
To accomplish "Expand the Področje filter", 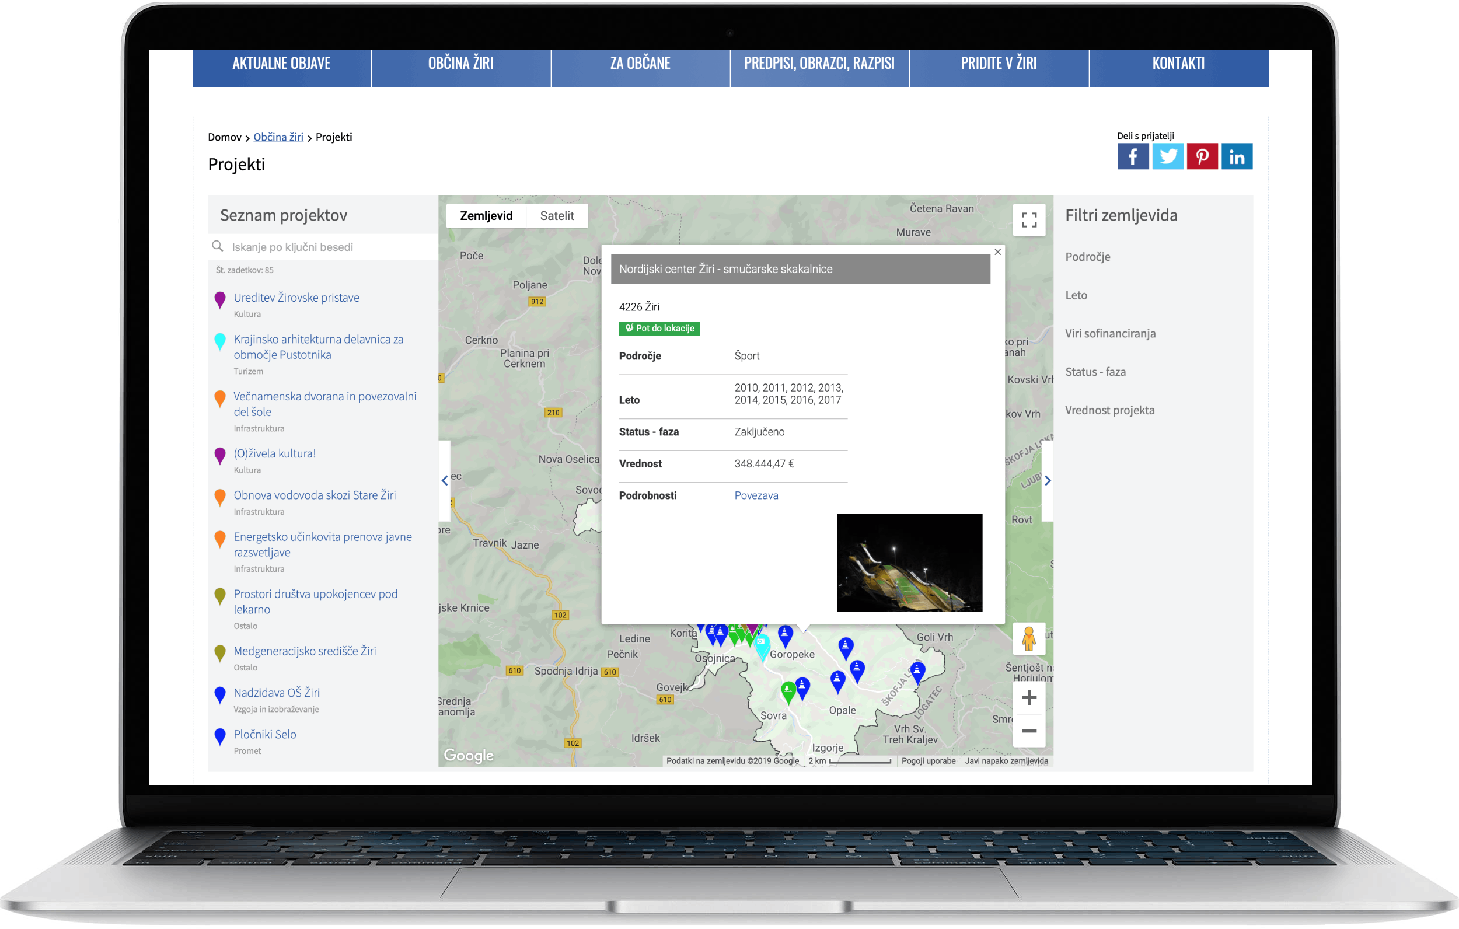I will click(1088, 257).
